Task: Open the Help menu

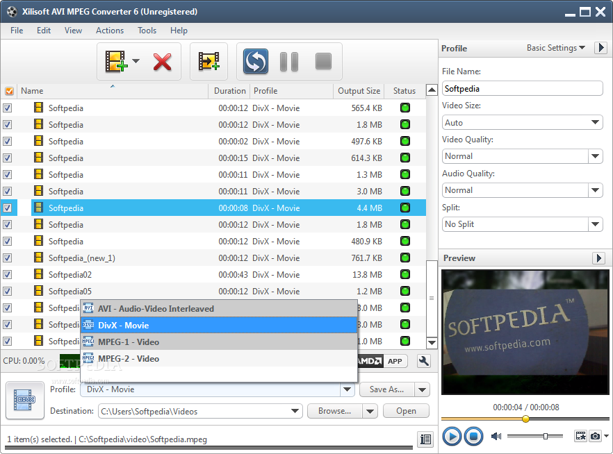Action: point(179,31)
